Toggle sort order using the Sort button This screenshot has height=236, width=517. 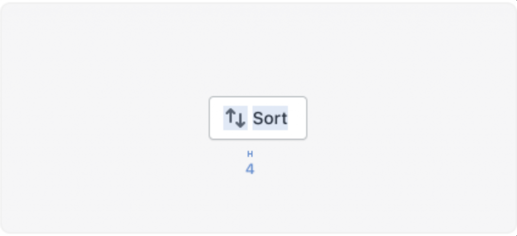(x=258, y=118)
